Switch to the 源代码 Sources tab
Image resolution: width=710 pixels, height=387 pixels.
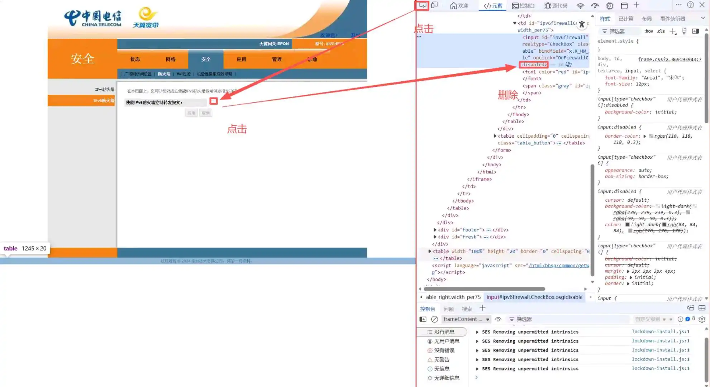pos(556,6)
